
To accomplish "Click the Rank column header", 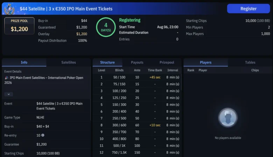I will (x=191, y=70).
